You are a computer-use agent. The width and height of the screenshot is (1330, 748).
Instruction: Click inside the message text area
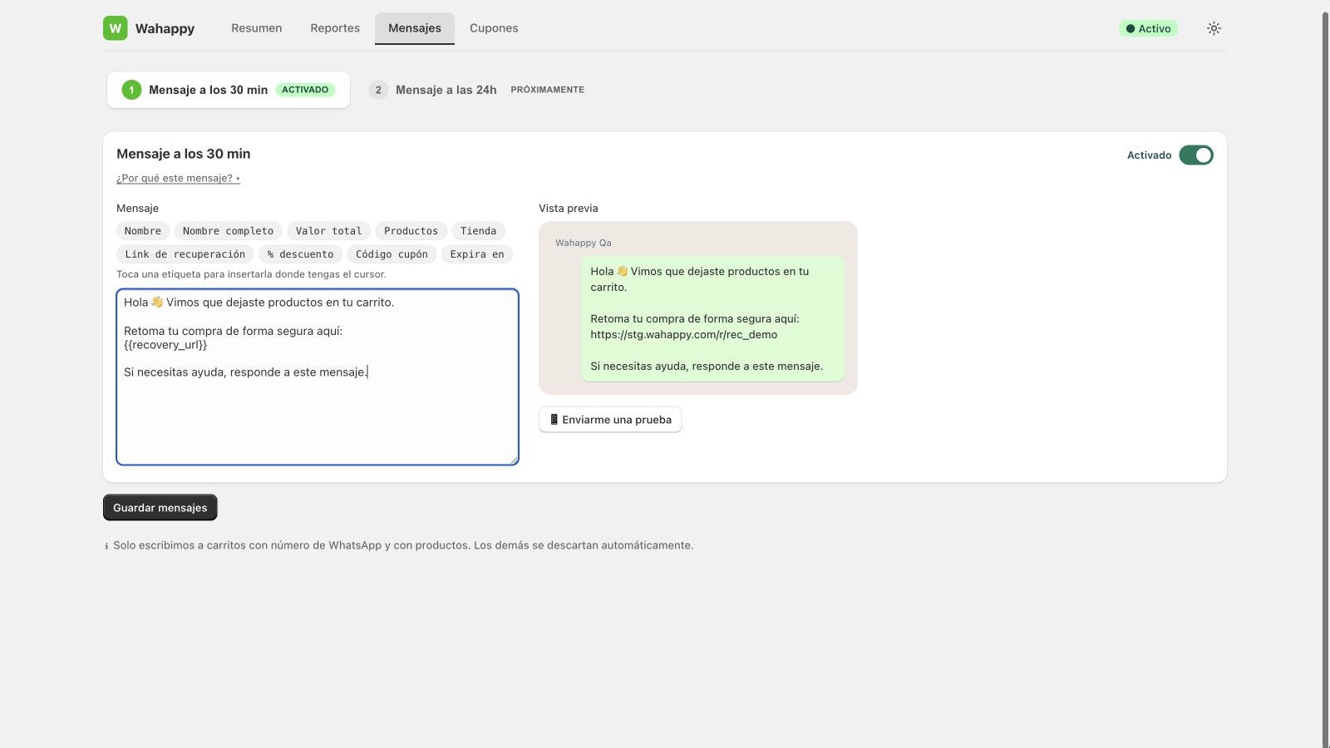318,377
